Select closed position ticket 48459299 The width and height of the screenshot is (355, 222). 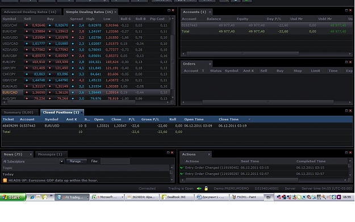pyautogui.click(x=177, y=125)
